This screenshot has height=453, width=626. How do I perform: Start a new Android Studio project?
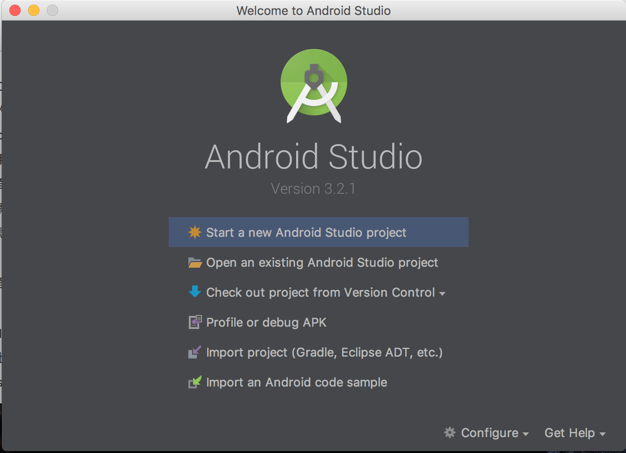click(319, 232)
